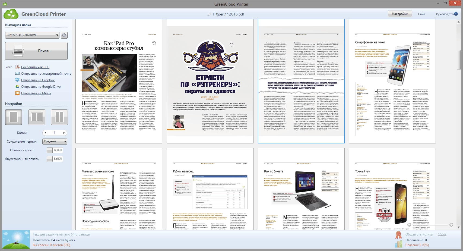The width and height of the screenshot is (463, 251).
Task: Click the envelope email icon
Action: (x=17, y=74)
